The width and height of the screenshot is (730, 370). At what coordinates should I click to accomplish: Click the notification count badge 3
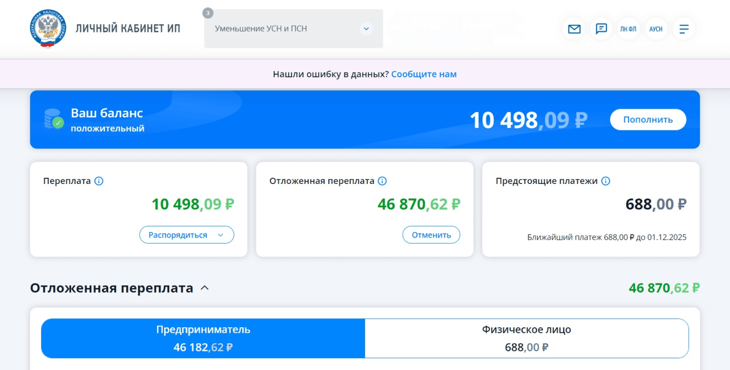pyautogui.click(x=207, y=13)
